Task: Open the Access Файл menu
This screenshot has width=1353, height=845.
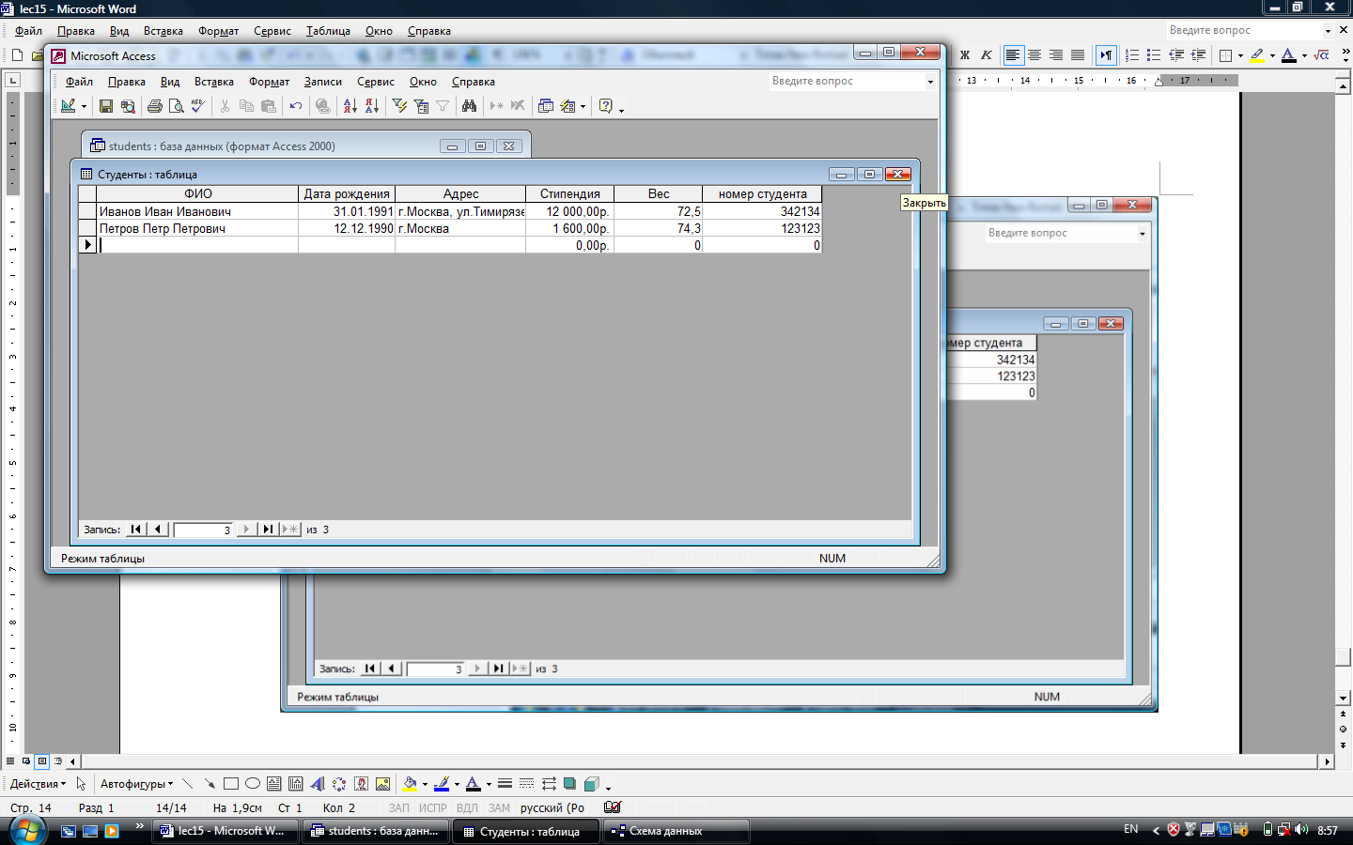Action: point(79,82)
